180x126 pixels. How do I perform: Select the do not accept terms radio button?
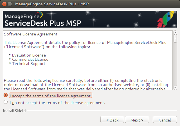click(x=6, y=102)
